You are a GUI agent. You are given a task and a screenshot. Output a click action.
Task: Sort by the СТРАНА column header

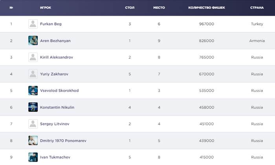point(257,7)
